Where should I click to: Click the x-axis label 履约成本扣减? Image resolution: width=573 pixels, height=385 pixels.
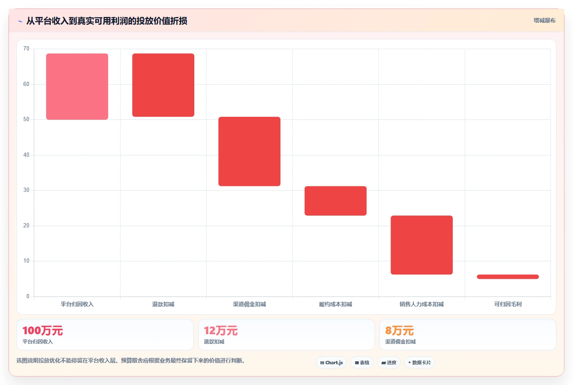coord(336,304)
